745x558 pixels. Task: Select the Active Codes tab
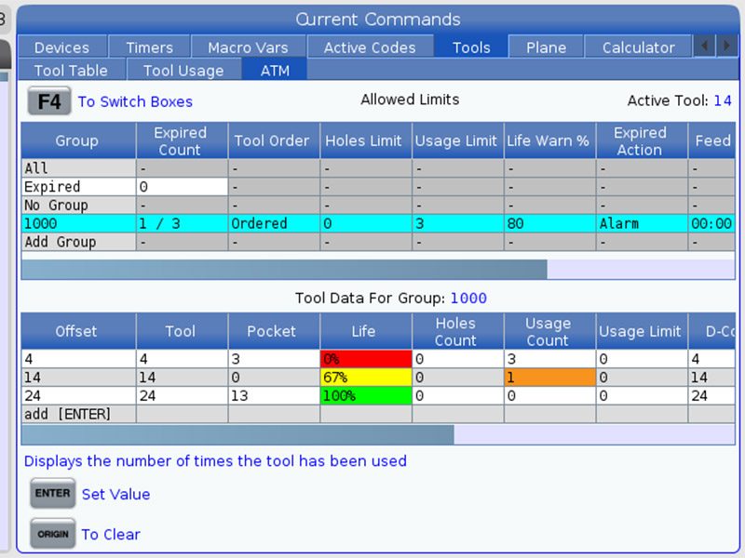pos(368,47)
